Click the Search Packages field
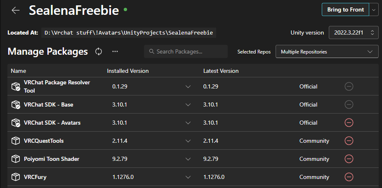Screen dimensions: 382x188 click(x=186, y=52)
